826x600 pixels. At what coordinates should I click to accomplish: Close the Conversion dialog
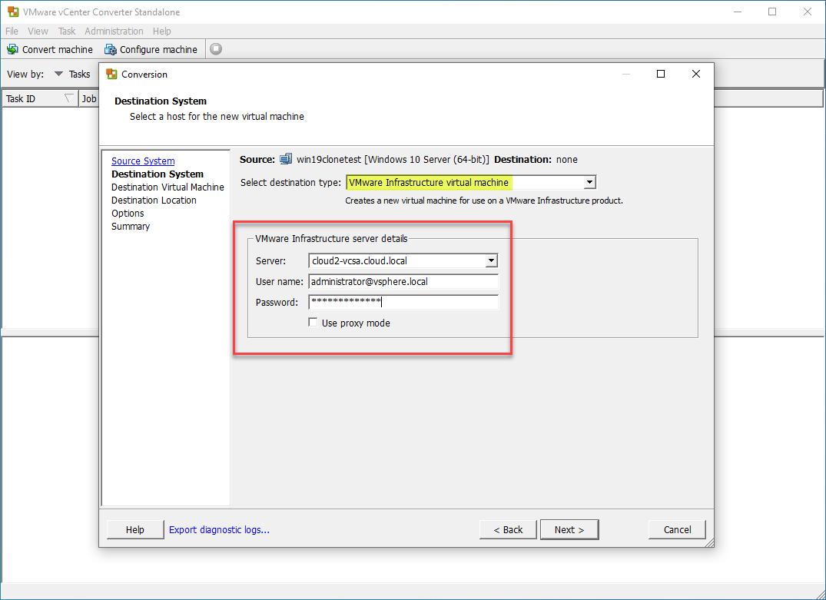[696, 75]
